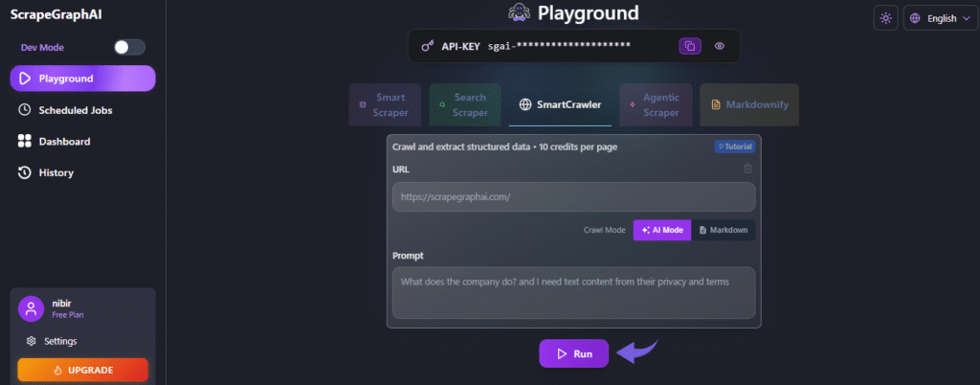This screenshot has height=385, width=980.
Task: Open the Tutorial link
Action: (734, 147)
